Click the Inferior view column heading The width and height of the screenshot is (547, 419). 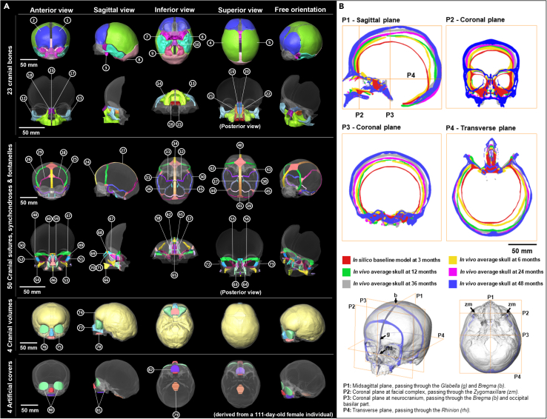pyautogui.click(x=174, y=10)
